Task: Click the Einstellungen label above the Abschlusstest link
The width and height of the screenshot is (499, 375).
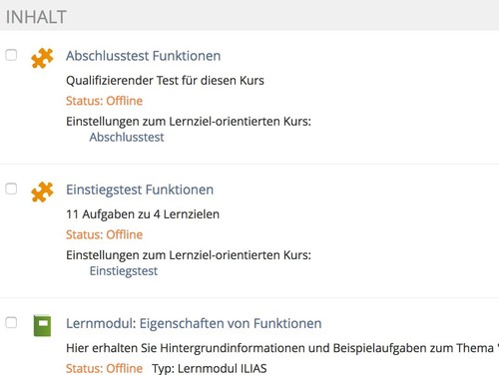Action: point(189,122)
